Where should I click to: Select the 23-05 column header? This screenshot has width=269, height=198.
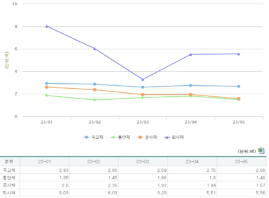pyautogui.click(x=241, y=162)
